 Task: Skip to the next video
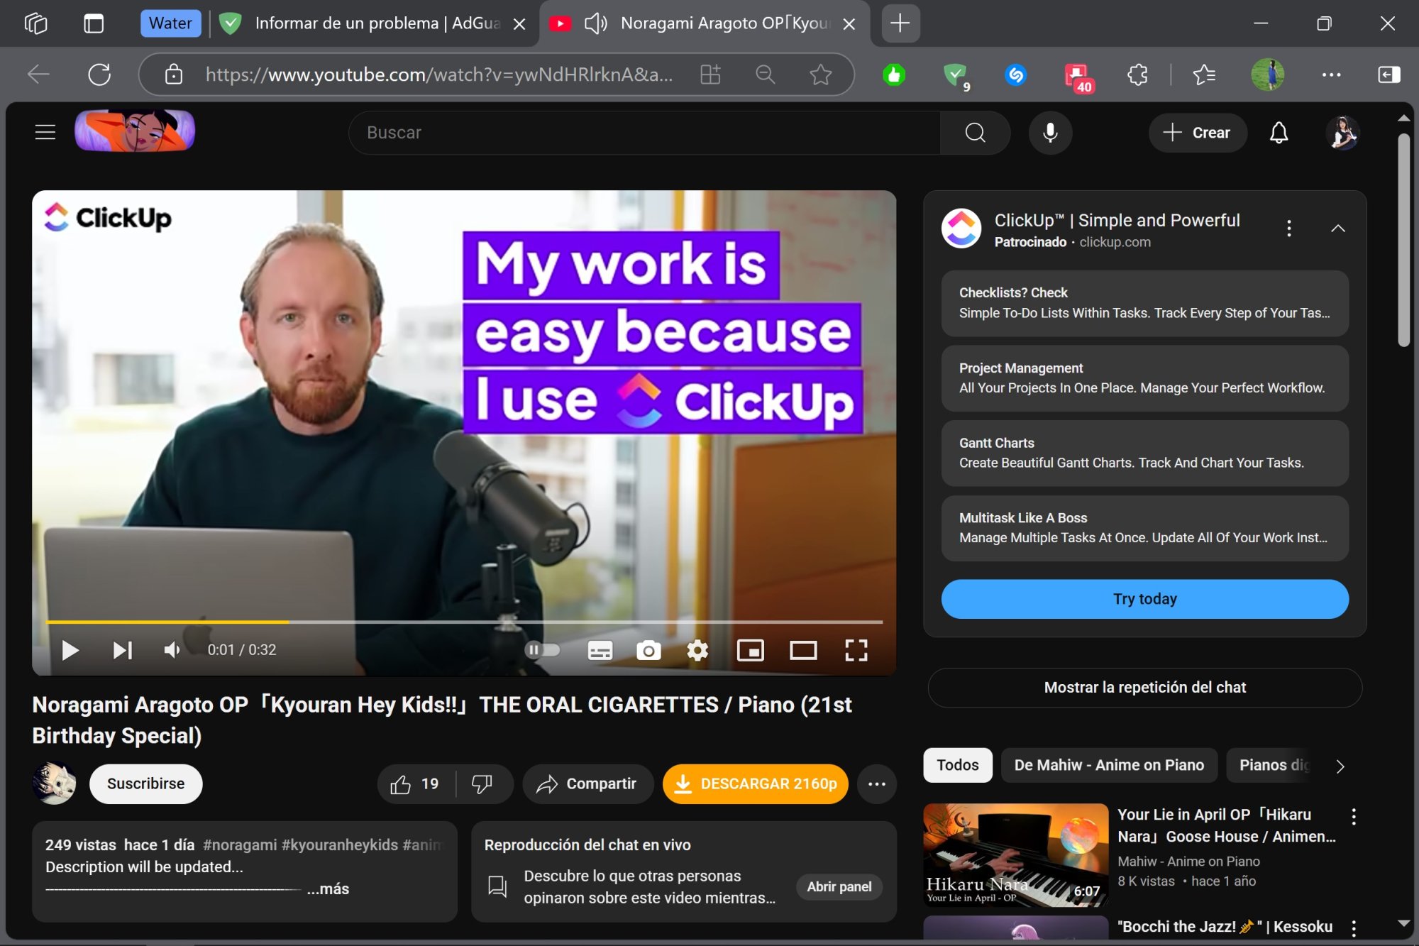122,650
